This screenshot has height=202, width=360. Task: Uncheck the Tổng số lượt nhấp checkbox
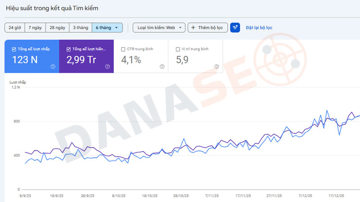(14, 49)
